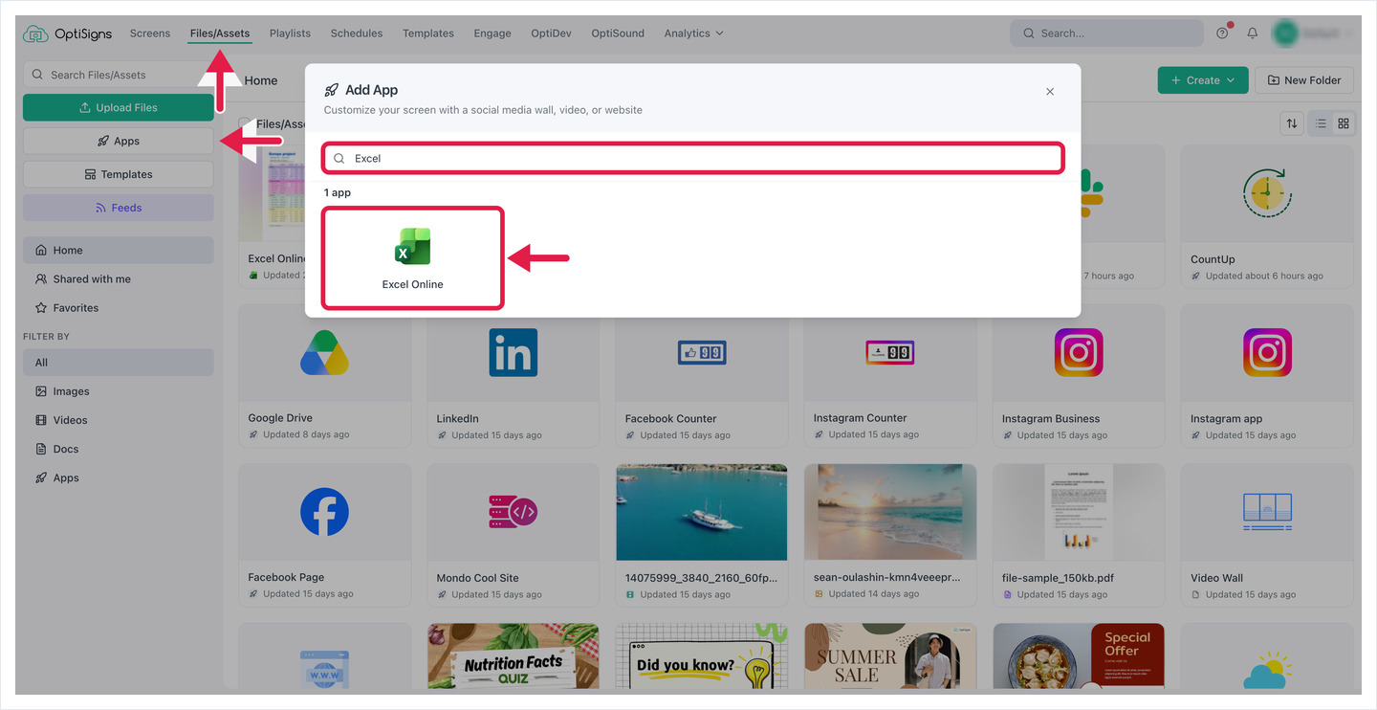
Task: Switch to Schedules tab
Action: (x=357, y=33)
